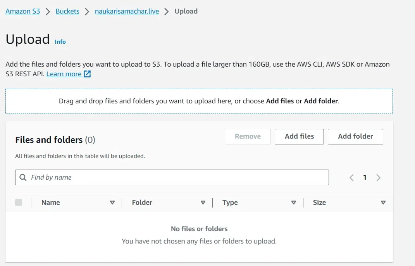The height and width of the screenshot is (266, 415).
Task: Go to next page with right arrow
Action: click(x=379, y=178)
